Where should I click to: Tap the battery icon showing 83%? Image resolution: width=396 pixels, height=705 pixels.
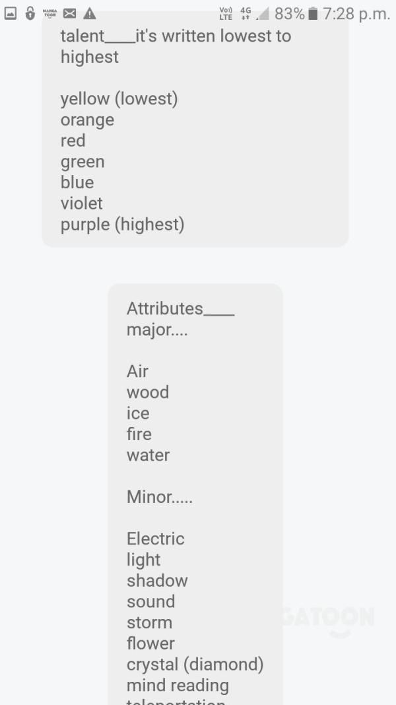(313, 14)
